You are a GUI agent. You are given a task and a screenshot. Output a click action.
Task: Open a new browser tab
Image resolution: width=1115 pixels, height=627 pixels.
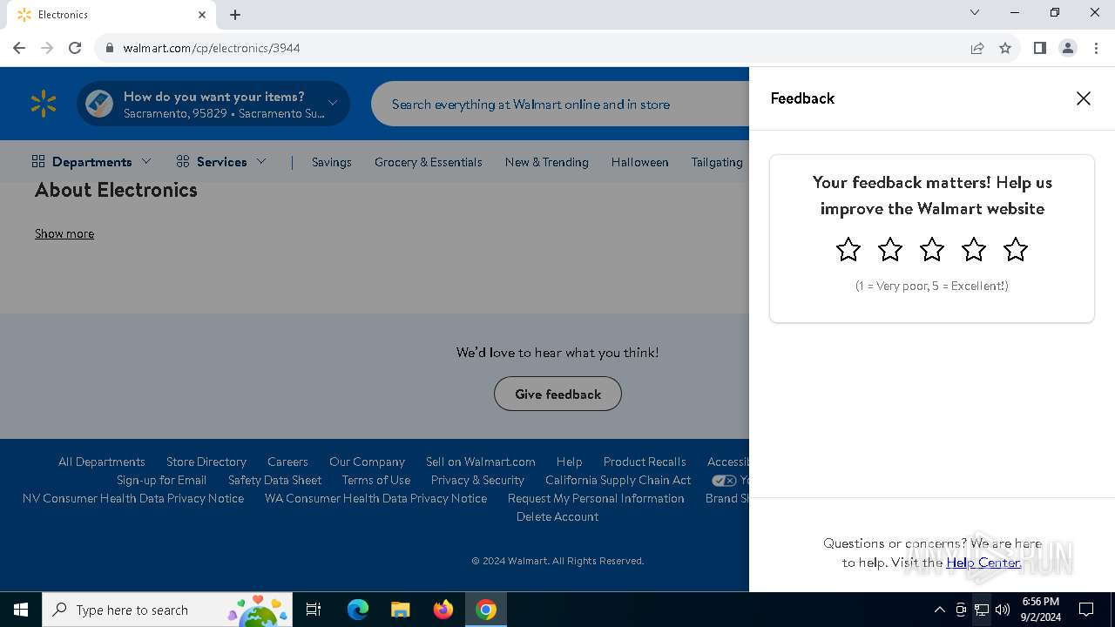[x=235, y=15]
